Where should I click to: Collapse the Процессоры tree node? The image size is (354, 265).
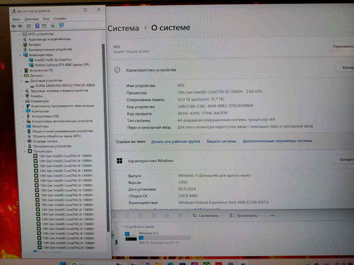pyautogui.click(x=25, y=151)
